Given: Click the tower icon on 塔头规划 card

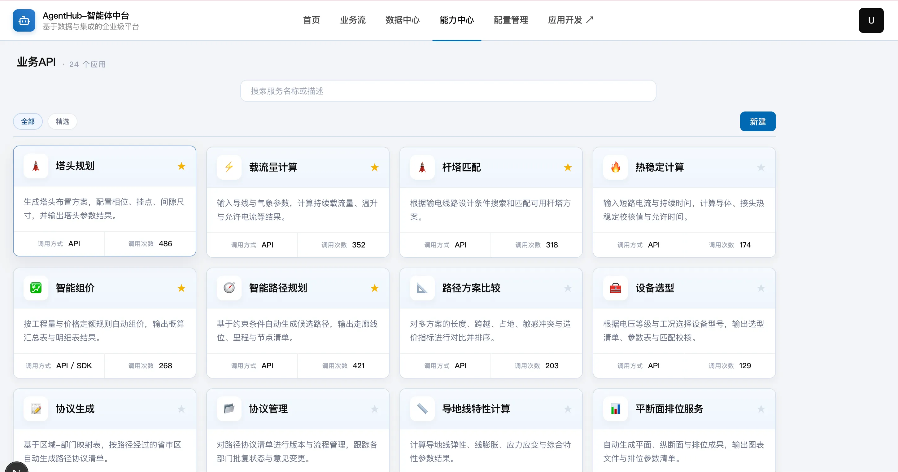Looking at the screenshot, I should click(x=36, y=166).
